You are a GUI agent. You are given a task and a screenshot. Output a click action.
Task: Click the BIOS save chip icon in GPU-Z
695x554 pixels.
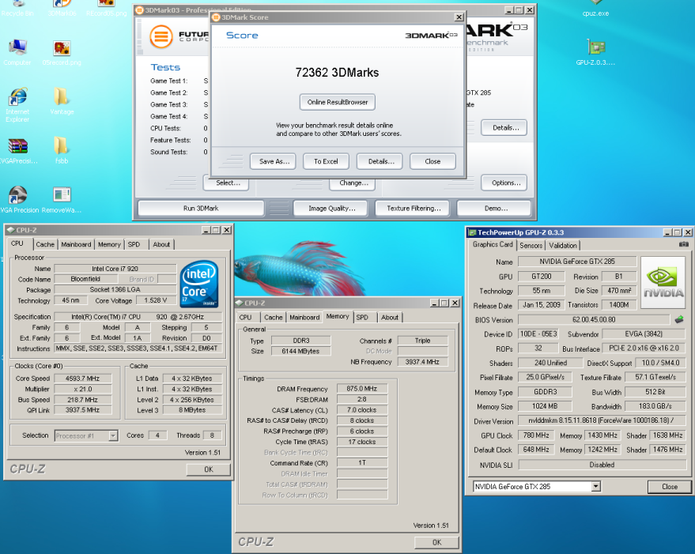pyautogui.click(x=679, y=319)
